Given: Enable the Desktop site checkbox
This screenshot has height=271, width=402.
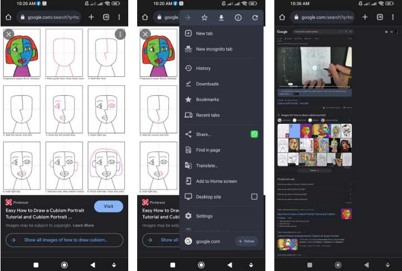Looking at the screenshot, I should coord(254,197).
